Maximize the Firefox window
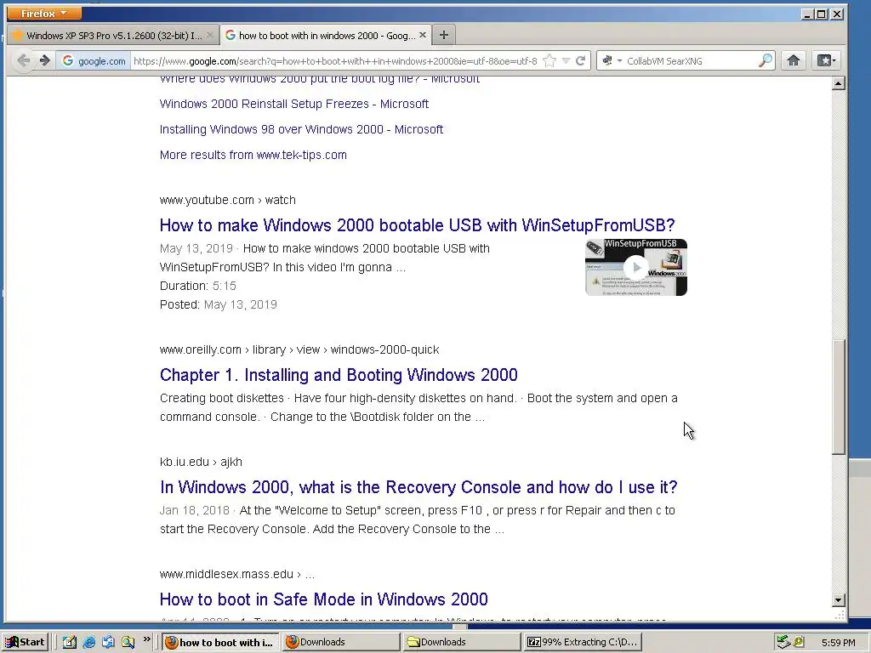 coord(822,14)
